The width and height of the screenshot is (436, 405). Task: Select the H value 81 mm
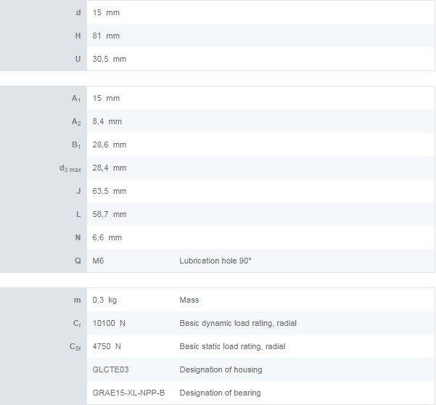pos(106,36)
